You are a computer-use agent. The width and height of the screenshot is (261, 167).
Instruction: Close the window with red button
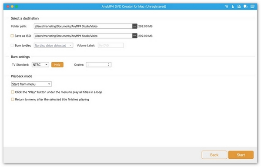8,7
